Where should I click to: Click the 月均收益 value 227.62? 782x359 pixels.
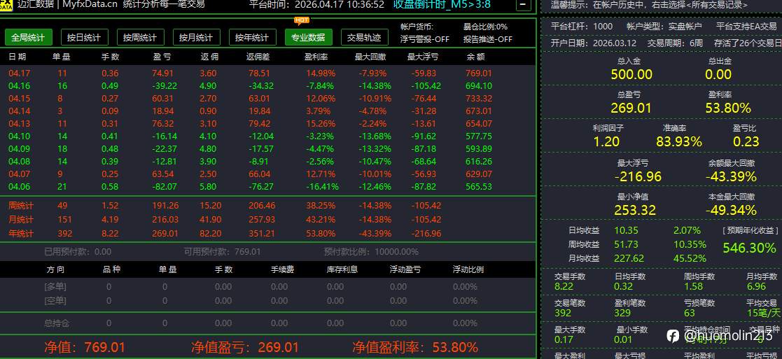(x=629, y=258)
